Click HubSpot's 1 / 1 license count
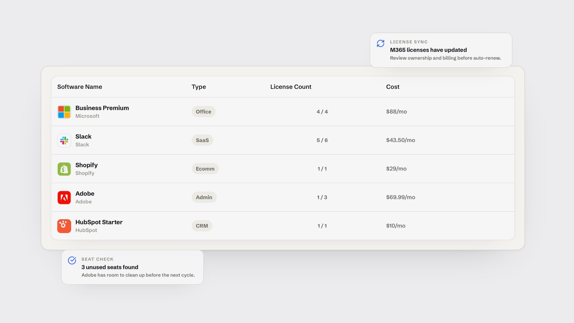The height and width of the screenshot is (323, 574). pos(322,226)
